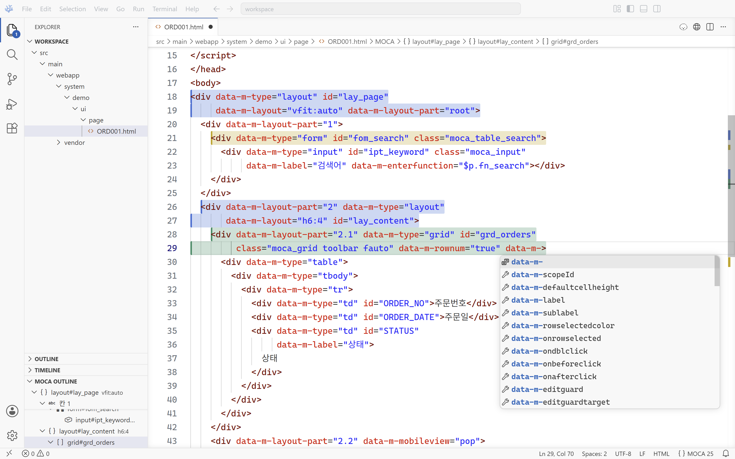Viewport: 735px width, 459px height.
Task: Open the Manage settings gear icon
Action: [12, 435]
